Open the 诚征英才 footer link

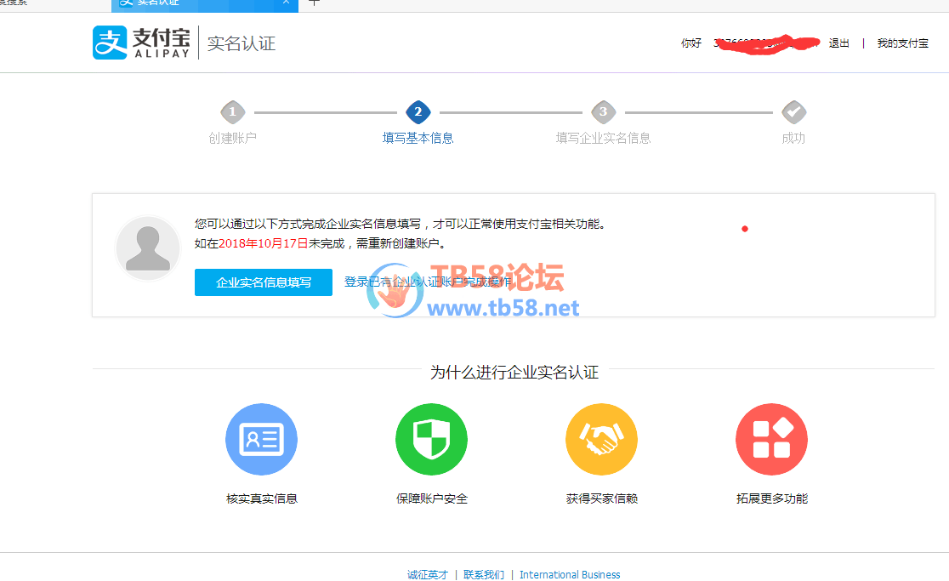coord(427,574)
